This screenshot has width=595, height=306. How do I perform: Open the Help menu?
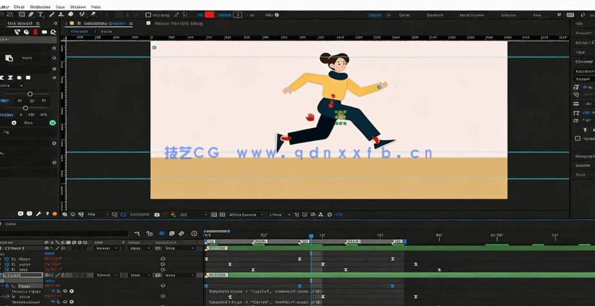(x=96, y=6)
